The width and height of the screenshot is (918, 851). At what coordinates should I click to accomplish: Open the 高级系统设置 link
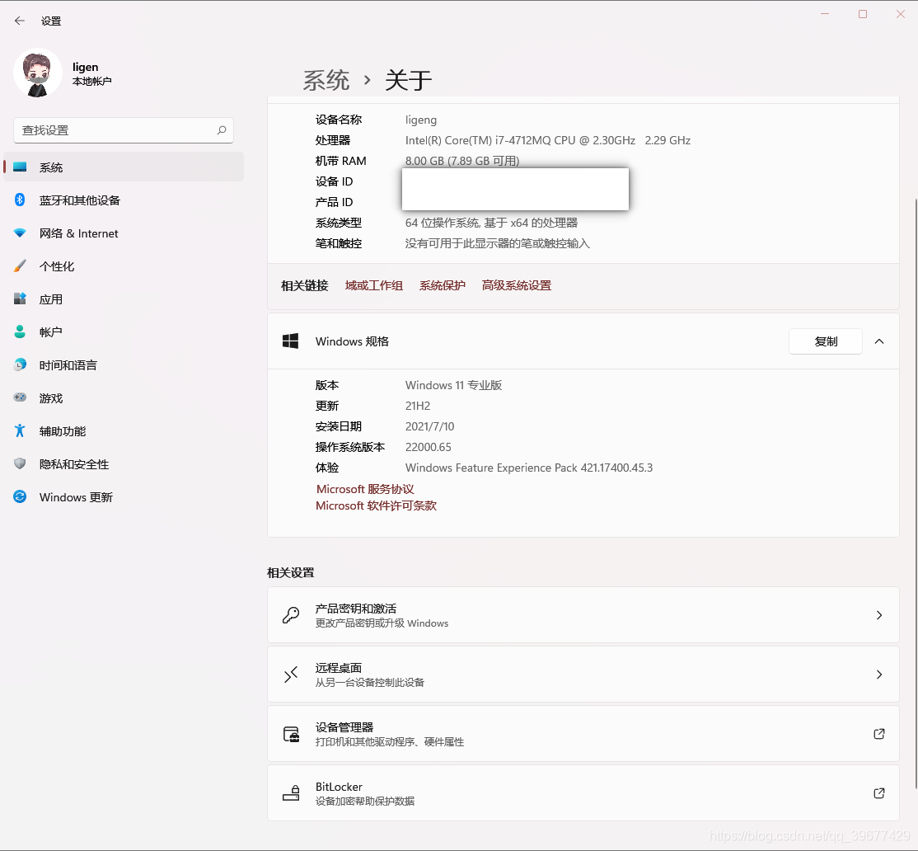click(517, 285)
